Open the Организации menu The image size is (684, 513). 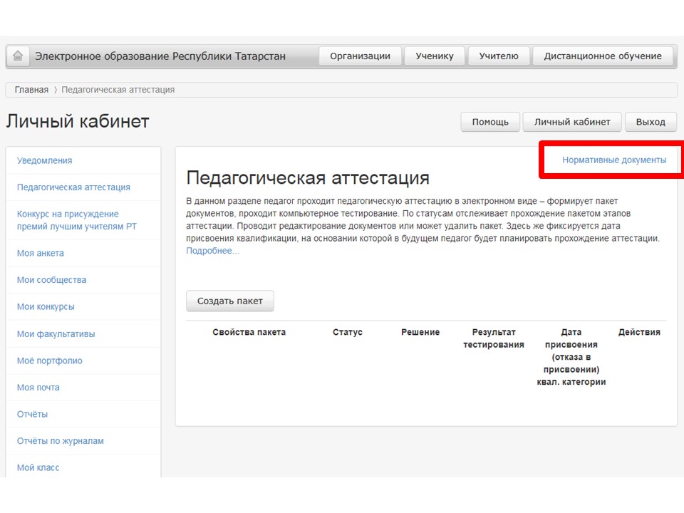(x=360, y=56)
